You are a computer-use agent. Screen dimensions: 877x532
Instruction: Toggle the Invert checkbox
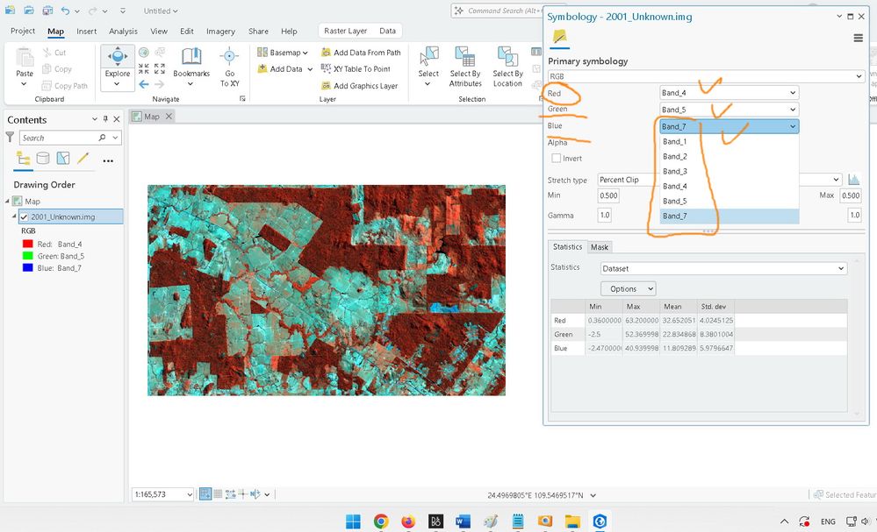556,159
